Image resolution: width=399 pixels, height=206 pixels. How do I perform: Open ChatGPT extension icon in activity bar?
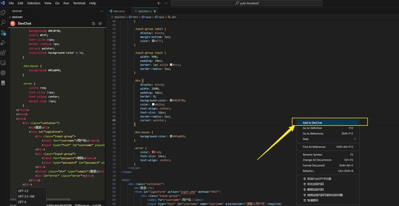pyautogui.click(x=3, y=73)
